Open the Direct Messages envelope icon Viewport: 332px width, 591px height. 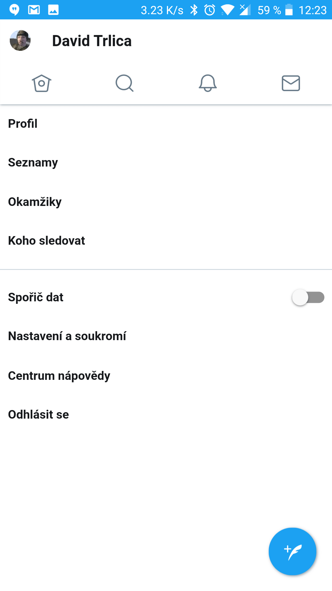(291, 83)
